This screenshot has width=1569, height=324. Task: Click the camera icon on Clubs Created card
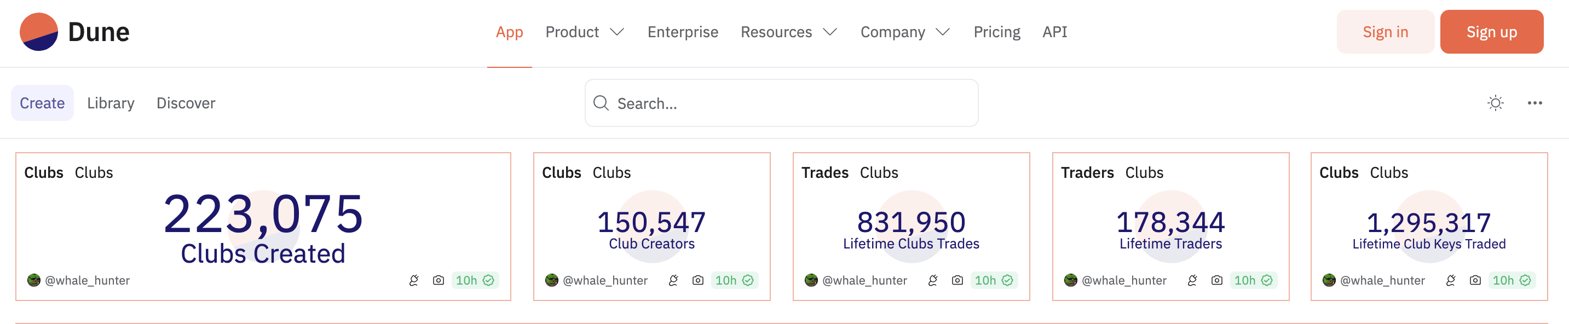click(x=438, y=280)
